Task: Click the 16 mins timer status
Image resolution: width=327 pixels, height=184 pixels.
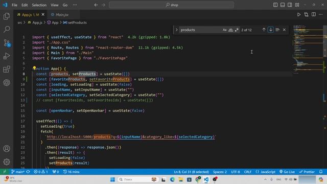Action: point(72,172)
